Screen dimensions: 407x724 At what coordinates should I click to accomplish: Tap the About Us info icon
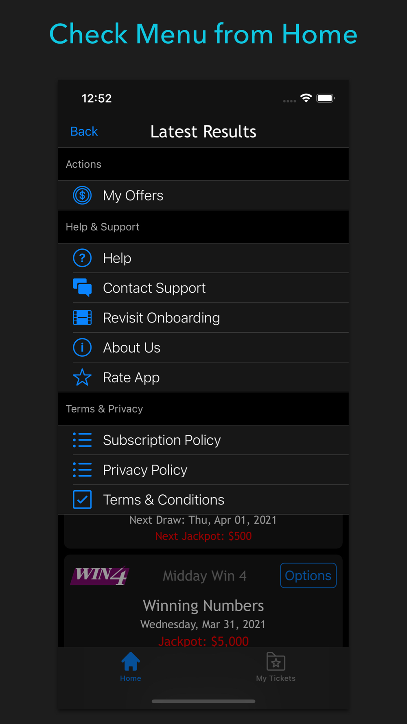tap(82, 347)
